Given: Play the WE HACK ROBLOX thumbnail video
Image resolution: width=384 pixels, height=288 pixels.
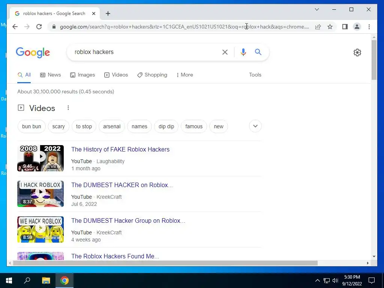Looking at the screenshot, I should tap(40, 229).
